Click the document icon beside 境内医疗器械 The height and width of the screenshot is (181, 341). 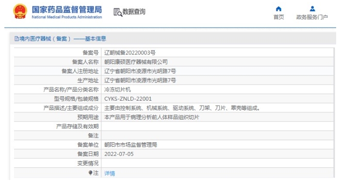(x=16, y=39)
